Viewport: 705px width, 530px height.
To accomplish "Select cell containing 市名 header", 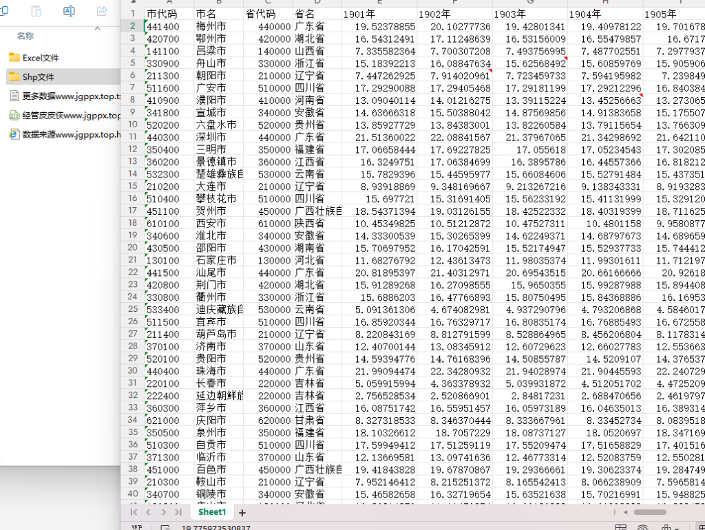I will (218, 14).
